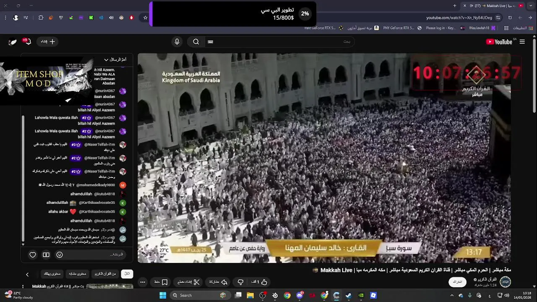Open a new browser tab
This screenshot has height=302, width=537.
[455, 6]
